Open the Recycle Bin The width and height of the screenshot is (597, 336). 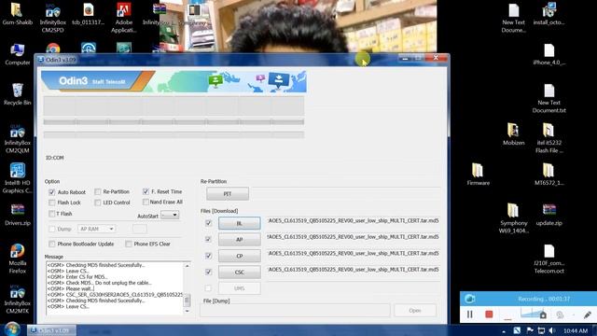coord(17,94)
